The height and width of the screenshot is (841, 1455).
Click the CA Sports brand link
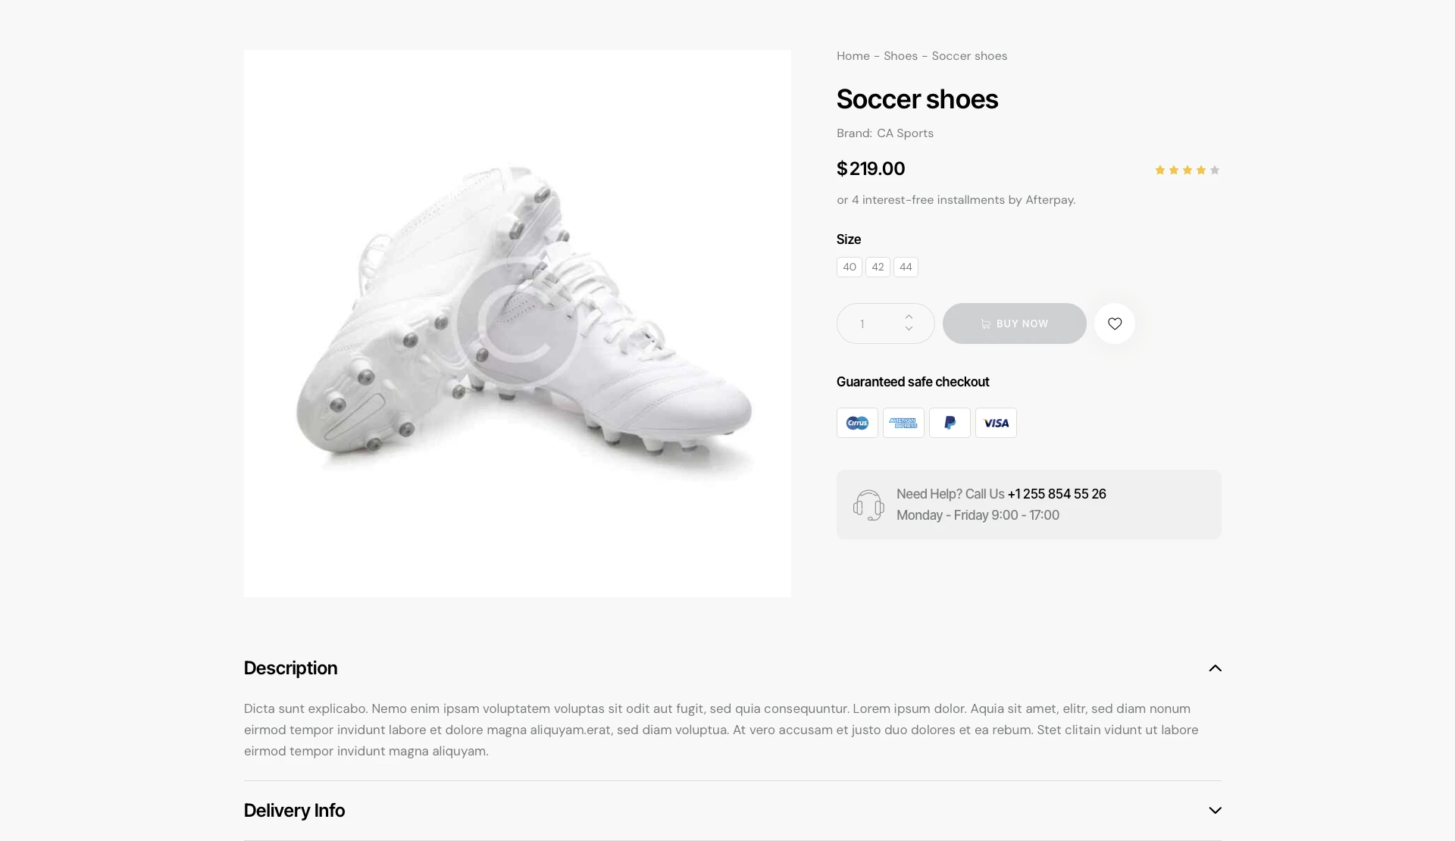tap(905, 133)
